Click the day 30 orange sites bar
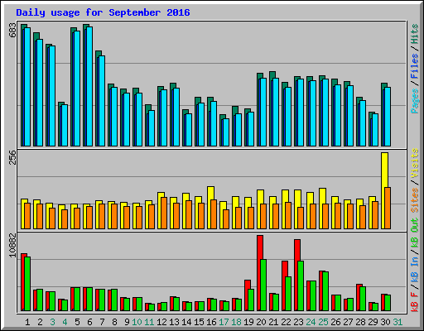 click(x=388, y=209)
